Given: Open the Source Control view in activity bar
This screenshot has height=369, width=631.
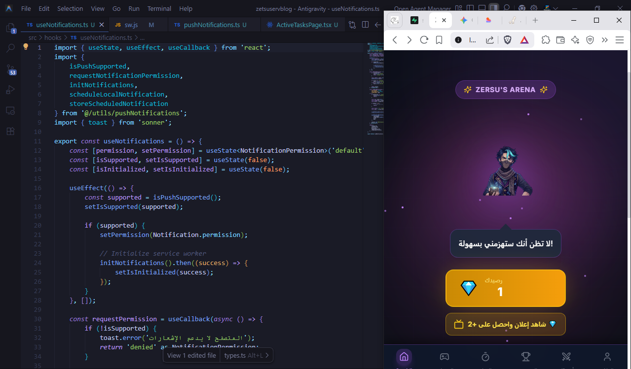Looking at the screenshot, I should click(x=10, y=69).
